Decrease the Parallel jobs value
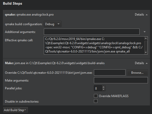This screenshot has width=152, height=114. (x=103, y=89)
